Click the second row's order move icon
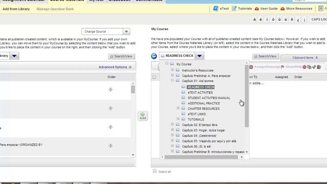 click(110, 108)
